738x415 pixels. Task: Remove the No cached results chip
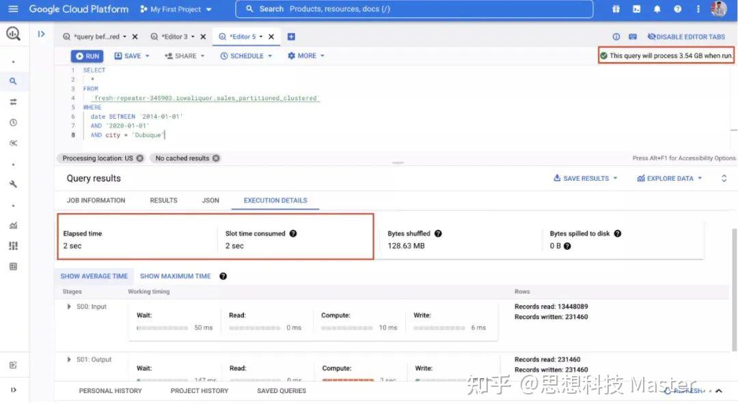[x=215, y=158]
